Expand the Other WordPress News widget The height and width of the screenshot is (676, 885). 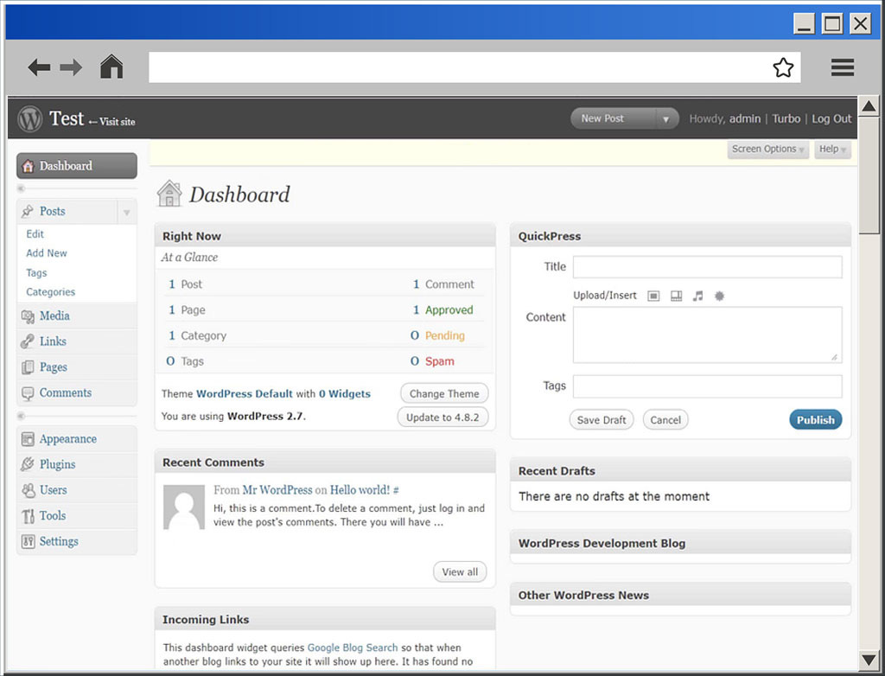680,596
